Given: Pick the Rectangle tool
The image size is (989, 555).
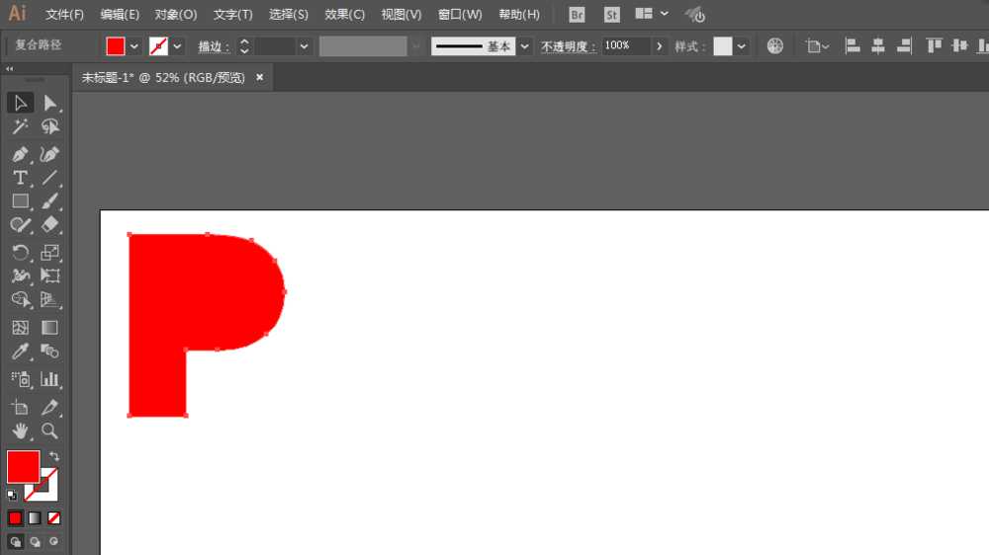Looking at the screenshot, I should [x=20, y=201].
